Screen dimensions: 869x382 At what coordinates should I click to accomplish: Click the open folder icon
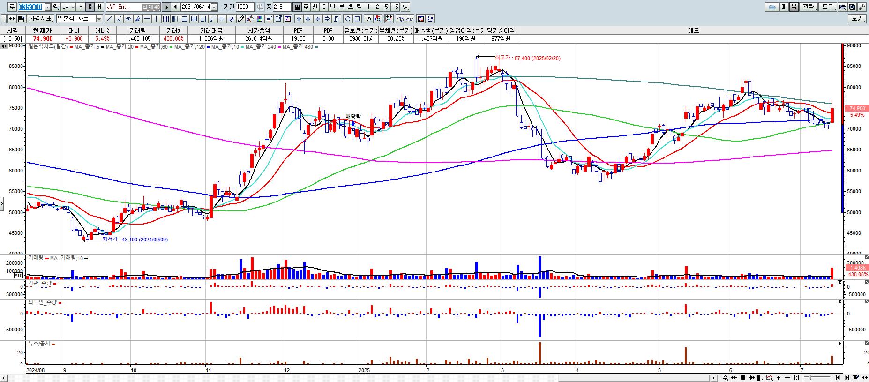point(842,7)
